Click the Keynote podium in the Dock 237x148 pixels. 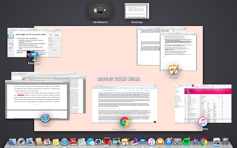point(142,142)
